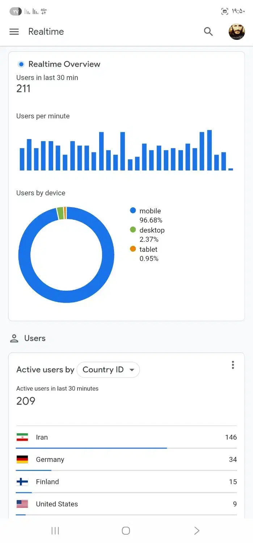The width and height of the screenshot is (253, 543).
Task: Click the desktop 2.37% percentage
Action: click(x=149, y=239)
